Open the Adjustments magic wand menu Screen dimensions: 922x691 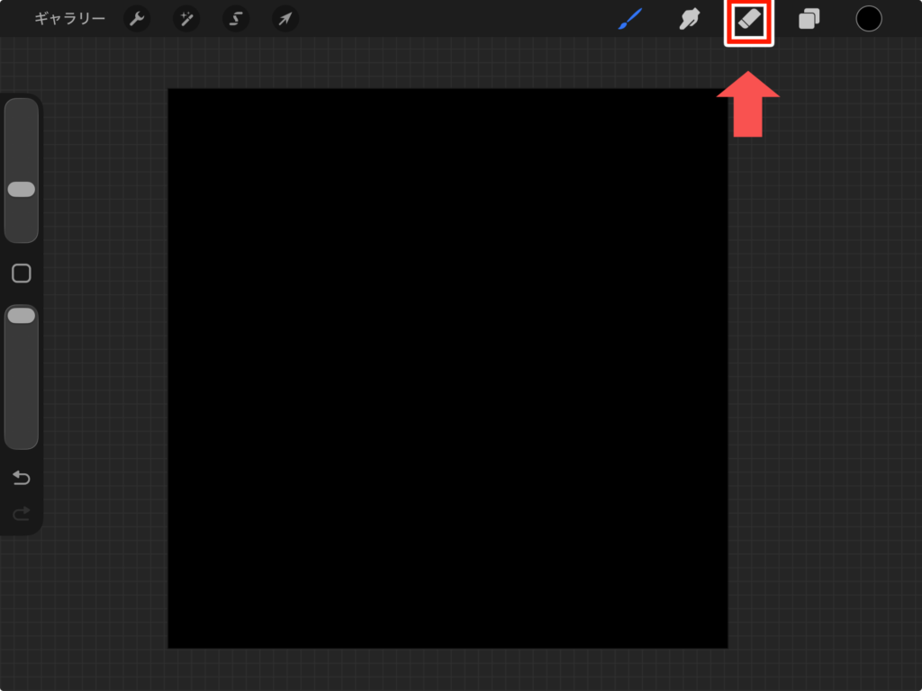point(186,19)
